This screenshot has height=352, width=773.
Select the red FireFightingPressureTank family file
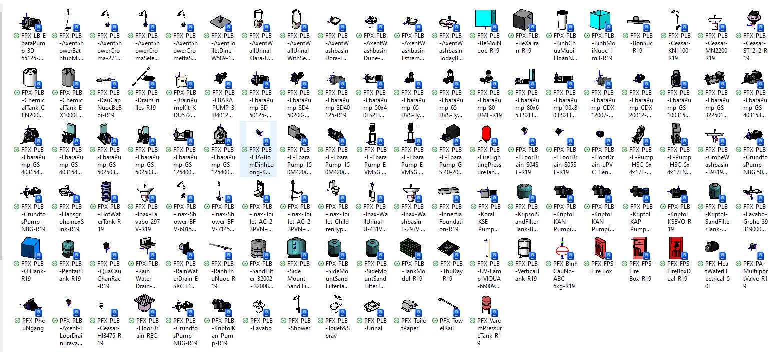click(485, 135)
